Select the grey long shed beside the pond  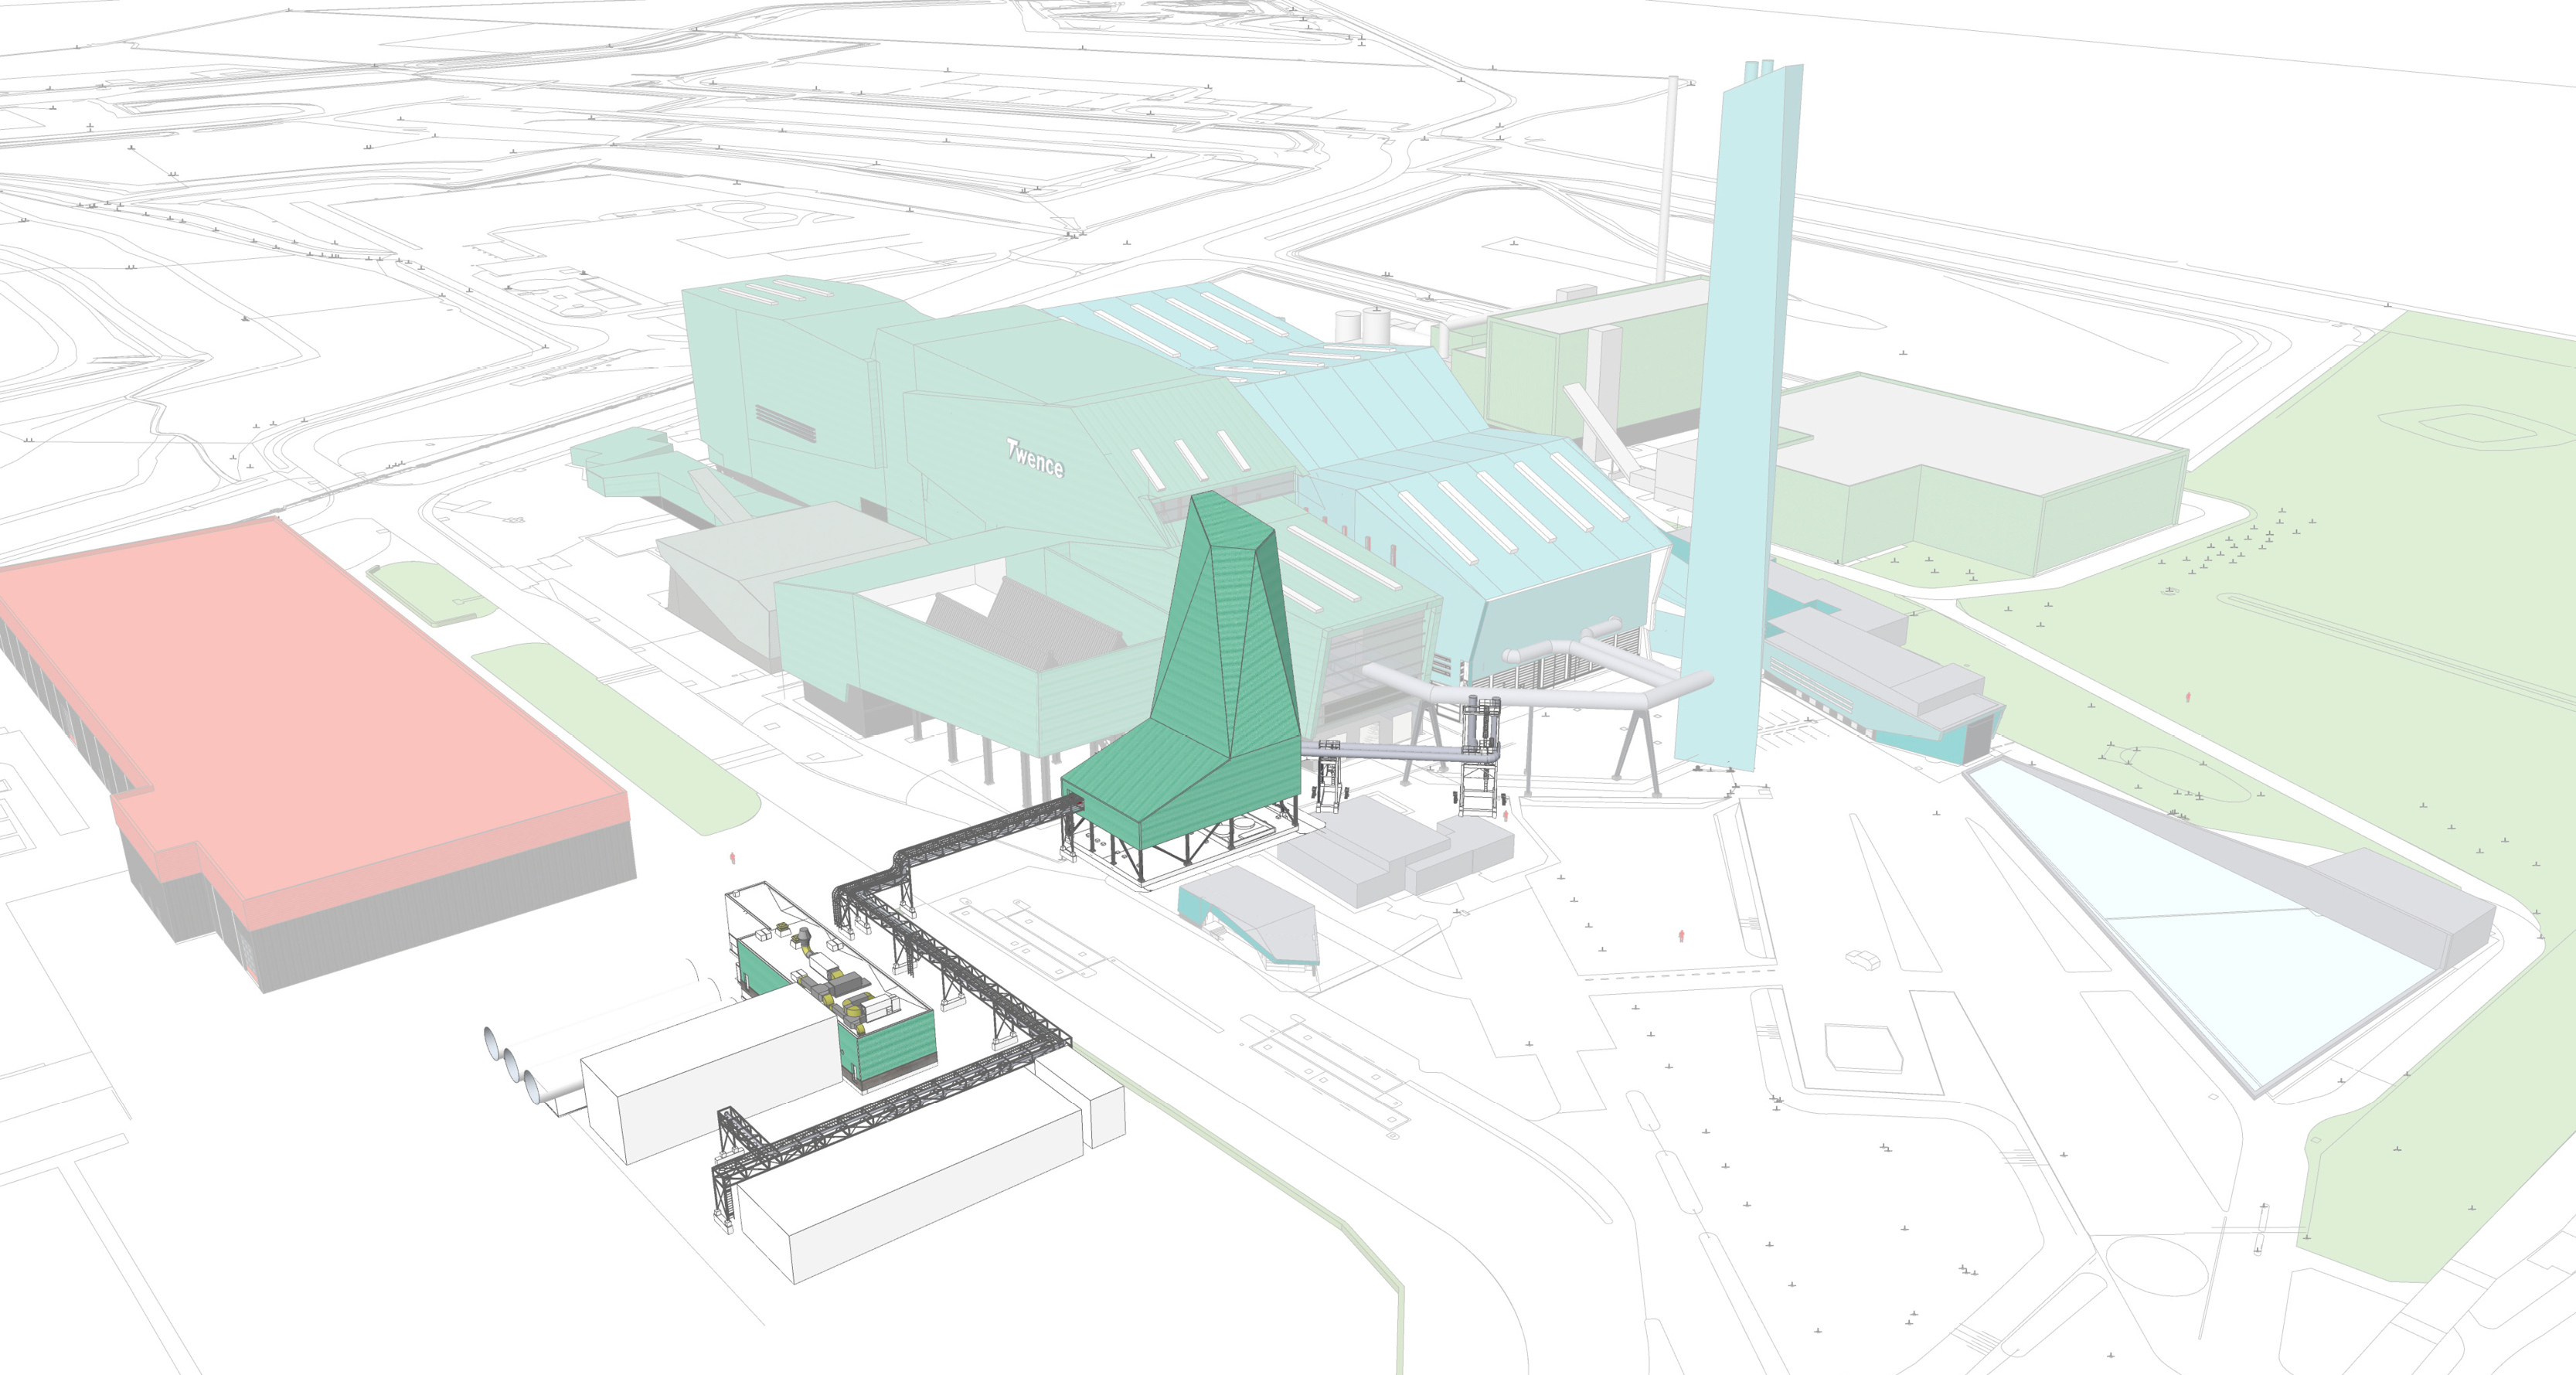[x=2400, y=895]
